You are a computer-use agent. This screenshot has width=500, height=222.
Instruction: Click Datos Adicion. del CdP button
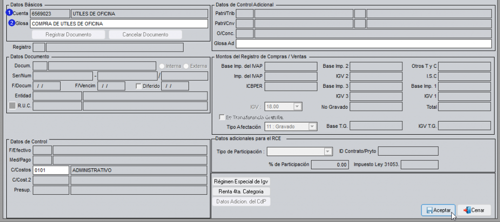[x=241, y=202]
